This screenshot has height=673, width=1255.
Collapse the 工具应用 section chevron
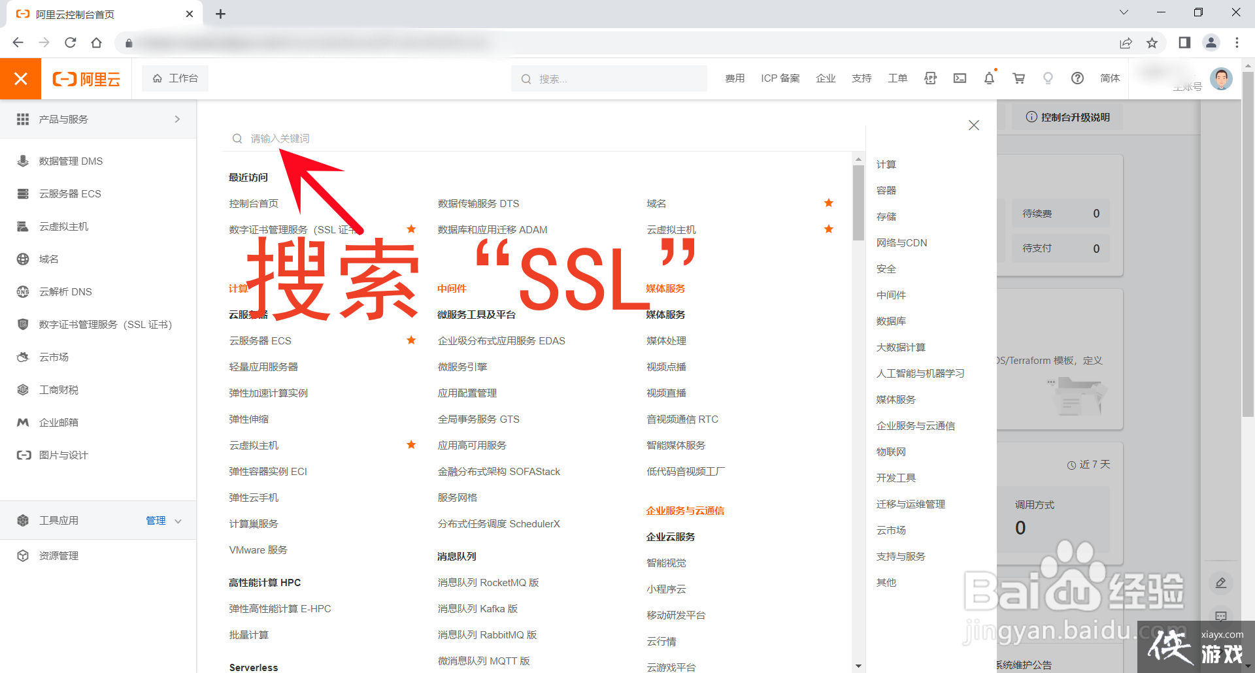178,521
